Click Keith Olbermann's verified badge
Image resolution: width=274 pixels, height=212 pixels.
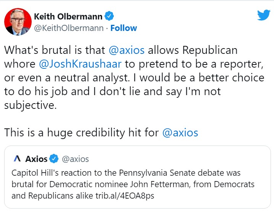tap(109, 16)
